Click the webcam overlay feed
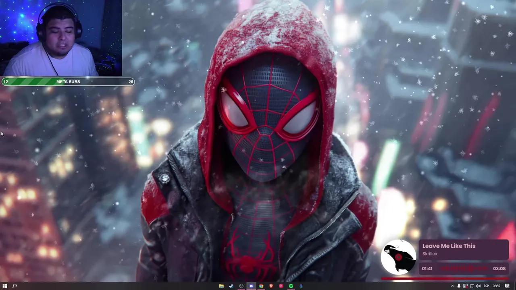 point(61,38)
